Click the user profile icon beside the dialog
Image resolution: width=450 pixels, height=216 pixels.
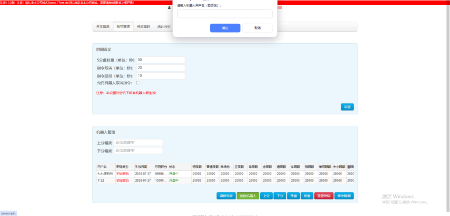169,8
